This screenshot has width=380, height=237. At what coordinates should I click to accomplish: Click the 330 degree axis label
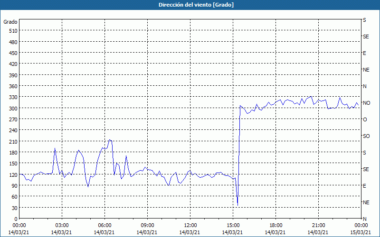tap(13, 97)
